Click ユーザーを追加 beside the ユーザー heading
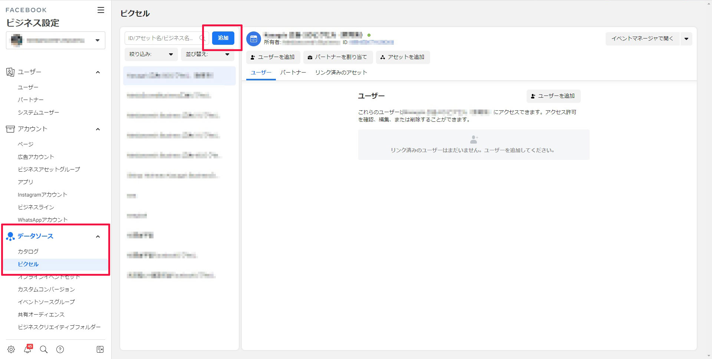The height and width of the screenshot is (359, 712). 553,96
